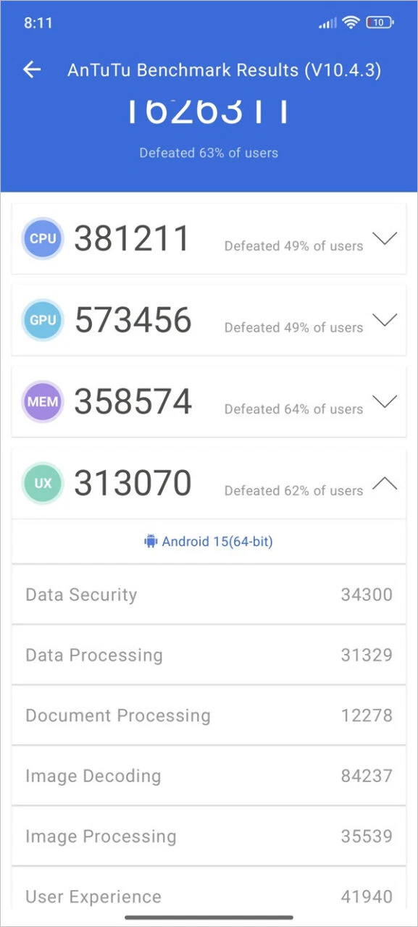
Task: Tap the MEM score badge icon
Action: 42,402
